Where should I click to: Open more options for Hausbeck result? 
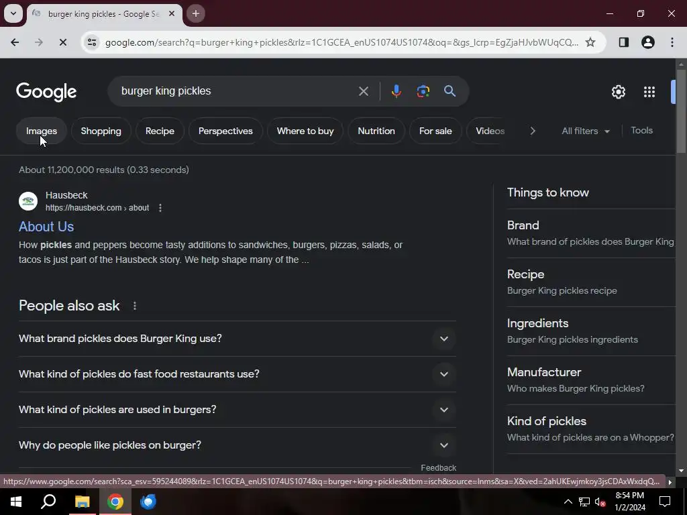point(160,208)
